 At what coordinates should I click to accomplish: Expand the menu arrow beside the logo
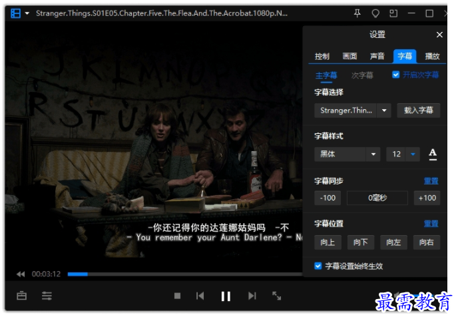tap(27, 13)
